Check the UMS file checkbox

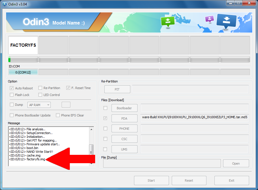tap(105, 149)
